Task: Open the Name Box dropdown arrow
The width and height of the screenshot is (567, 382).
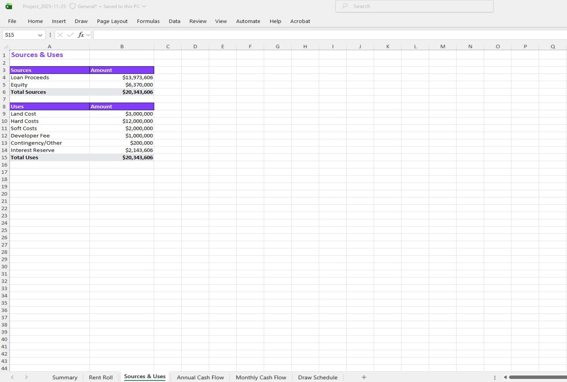Action: click(x=40, y=35)
